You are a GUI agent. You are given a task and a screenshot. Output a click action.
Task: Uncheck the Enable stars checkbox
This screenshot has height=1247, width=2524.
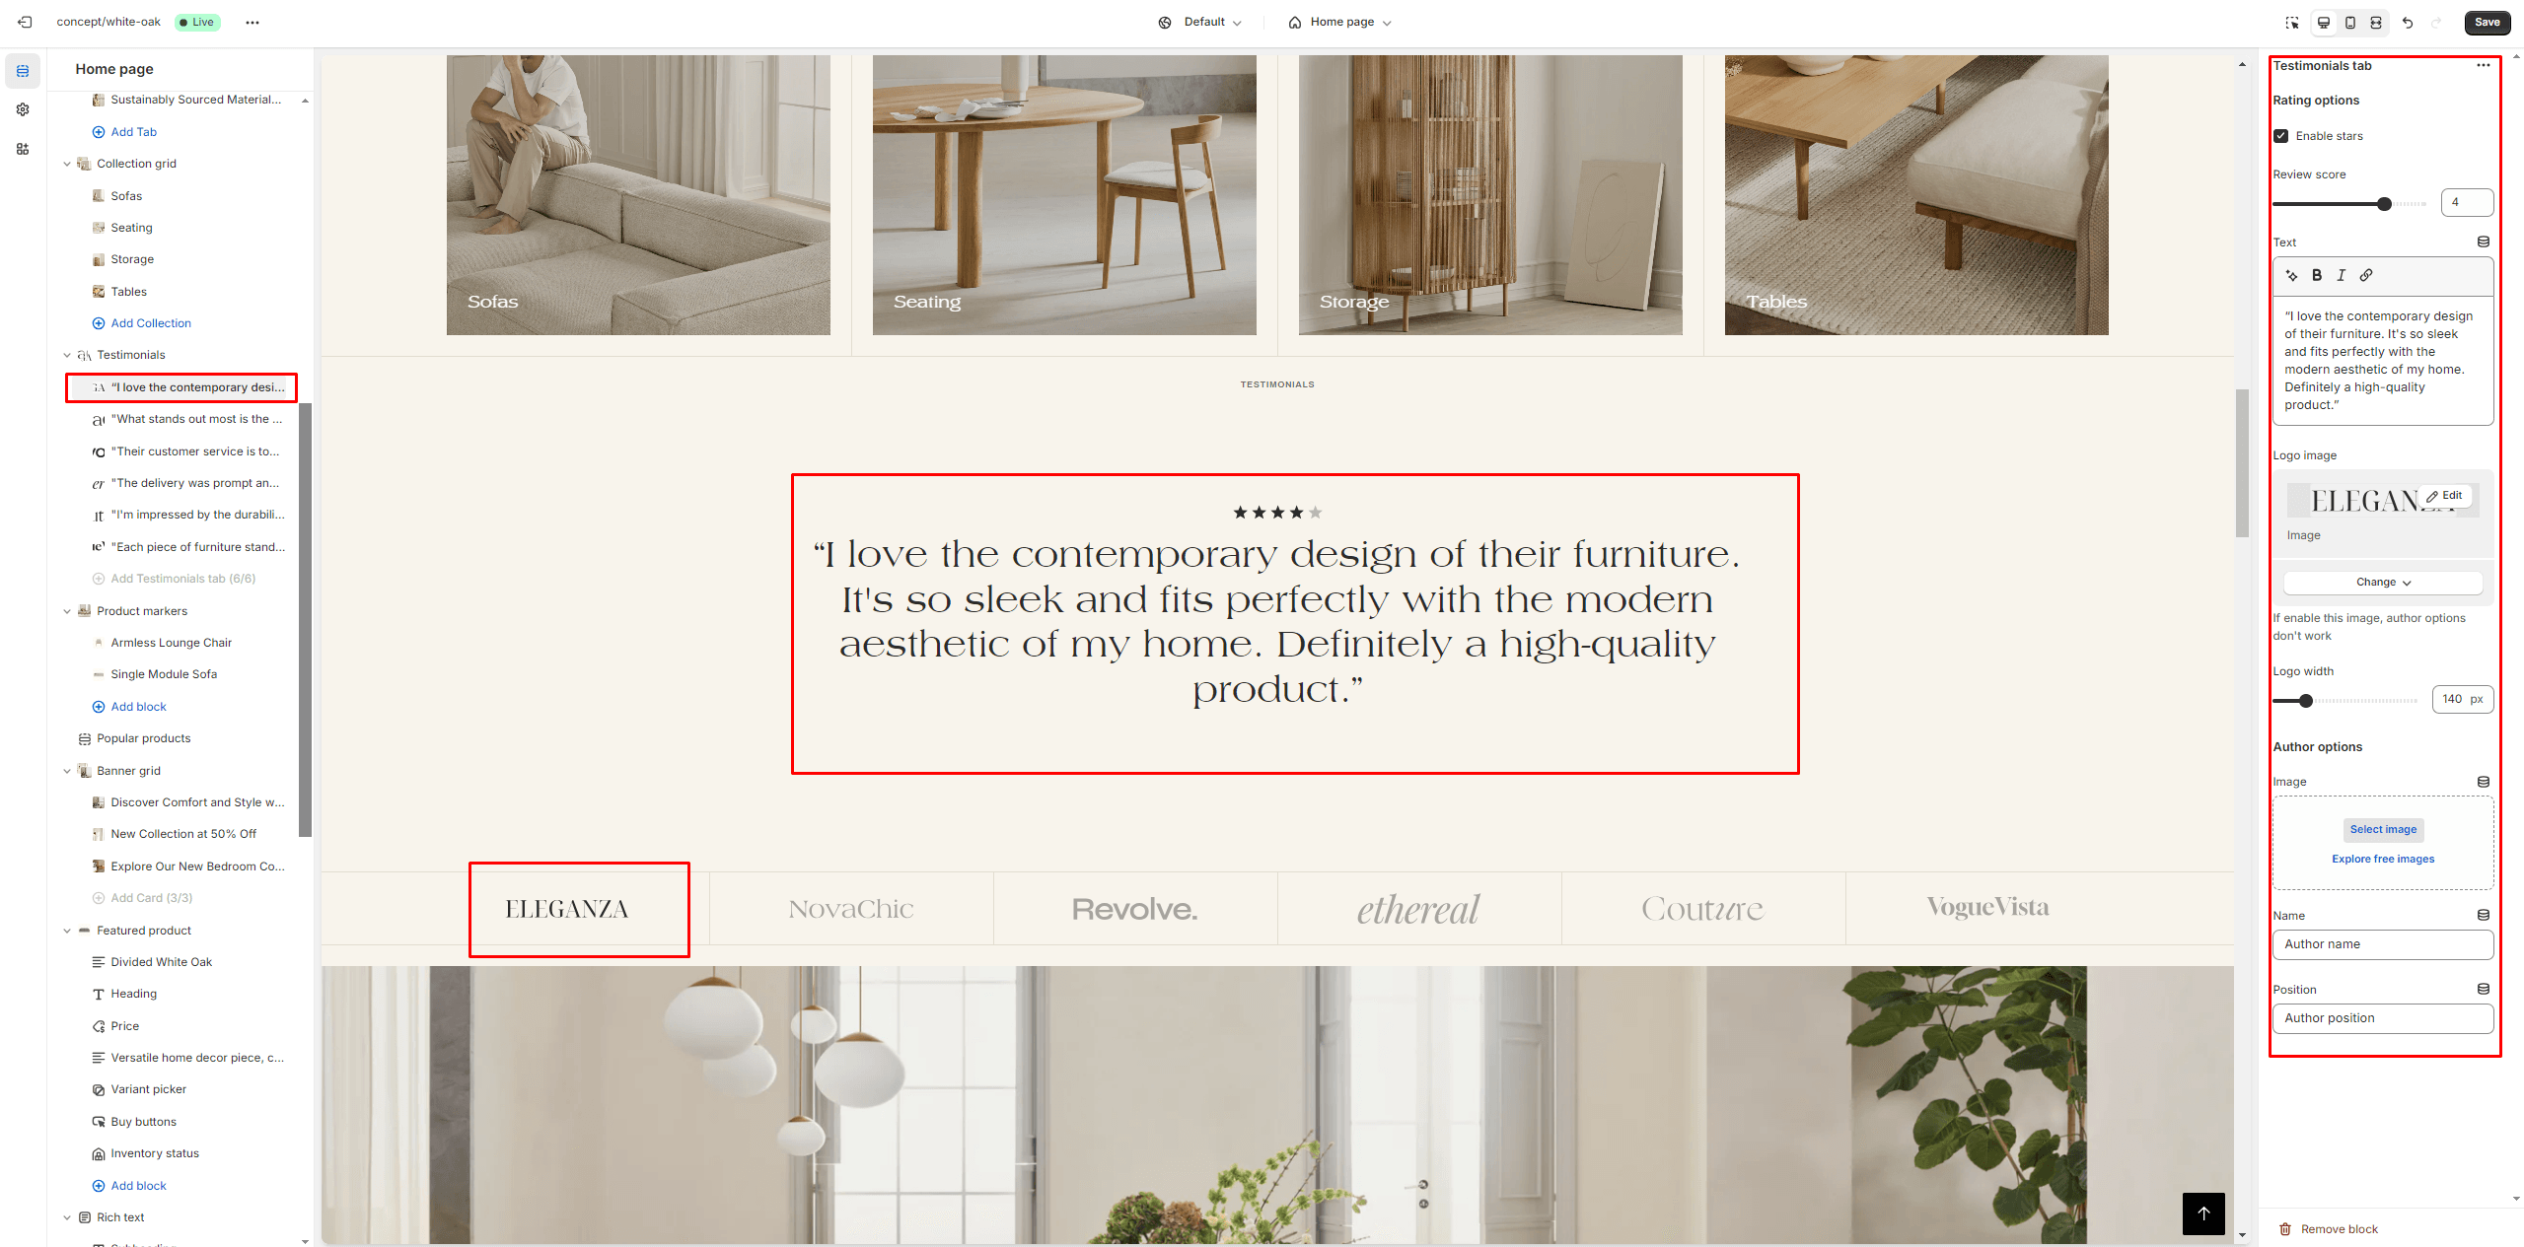tap(2281, 136)
